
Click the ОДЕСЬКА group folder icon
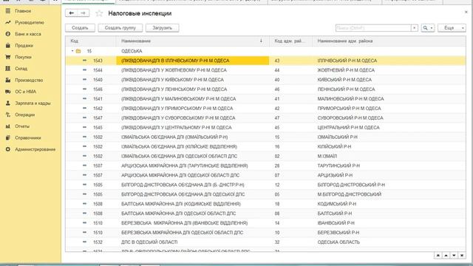coord(78,51)
